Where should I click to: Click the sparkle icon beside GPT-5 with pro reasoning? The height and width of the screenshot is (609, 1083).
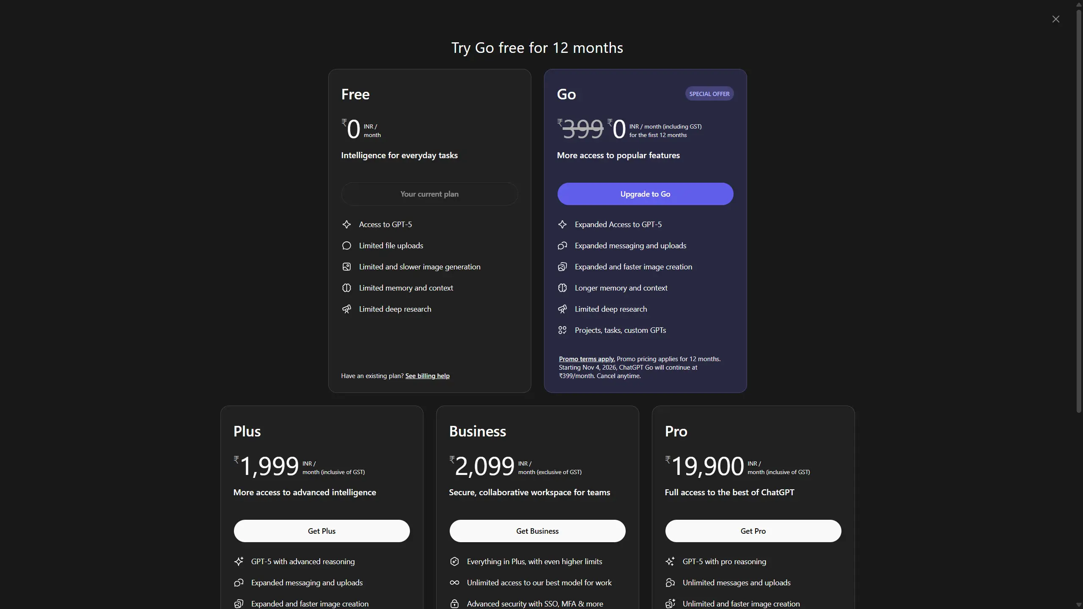coord(670,562)
